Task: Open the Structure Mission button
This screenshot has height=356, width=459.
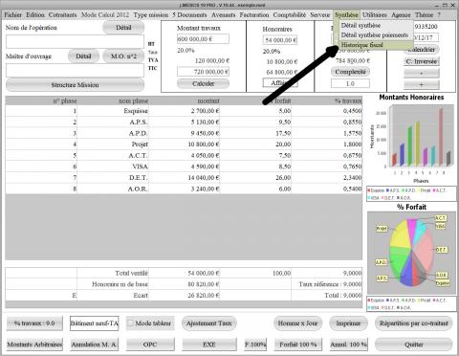Action: click(x=75, y=85)
